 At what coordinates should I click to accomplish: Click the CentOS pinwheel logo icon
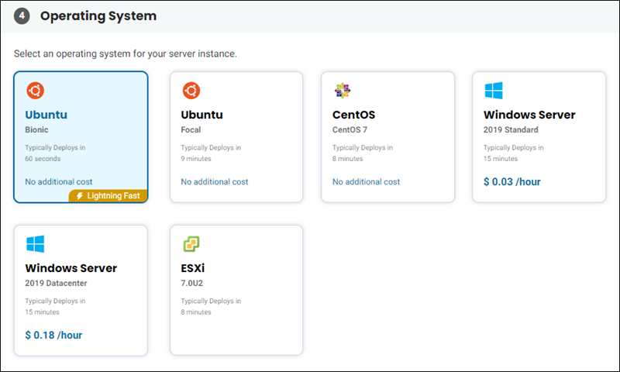pyautogui.click(x=343, y=91)
